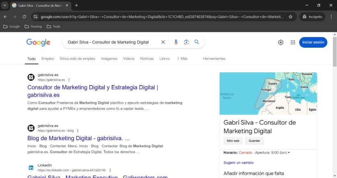Go forward to the next page
The width and height of the screenshot is (337, 178).
(15, 17)
